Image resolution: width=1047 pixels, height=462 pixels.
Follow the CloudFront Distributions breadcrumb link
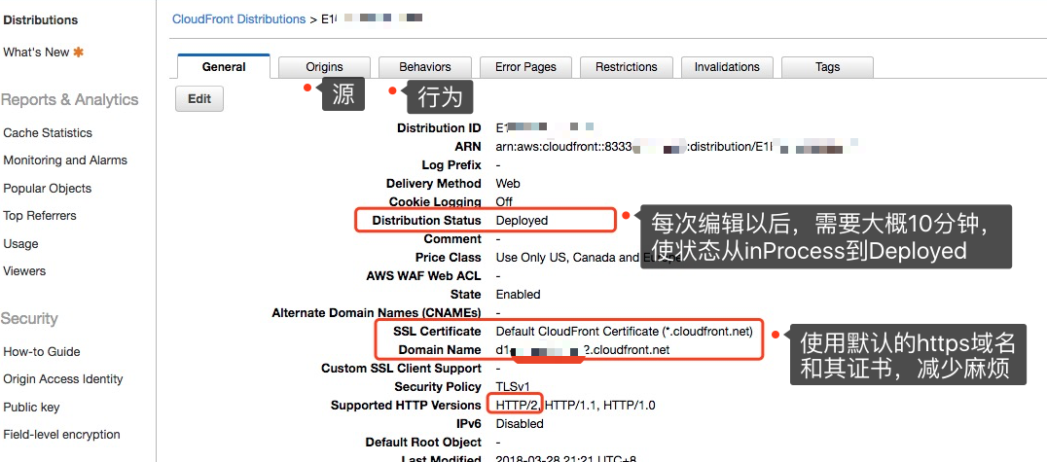(238, 19)
